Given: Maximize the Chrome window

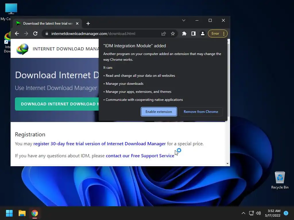Looking at the screenshot, I should click(x=210, y=20).
